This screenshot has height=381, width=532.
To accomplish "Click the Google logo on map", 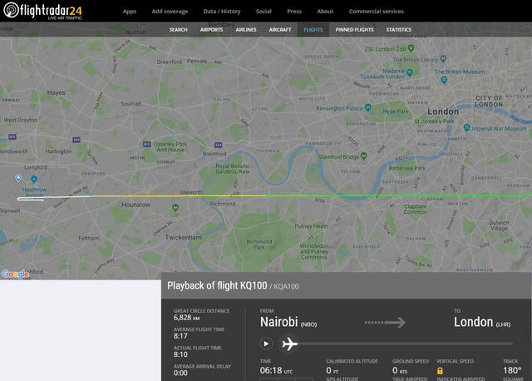I will [15, 274].
